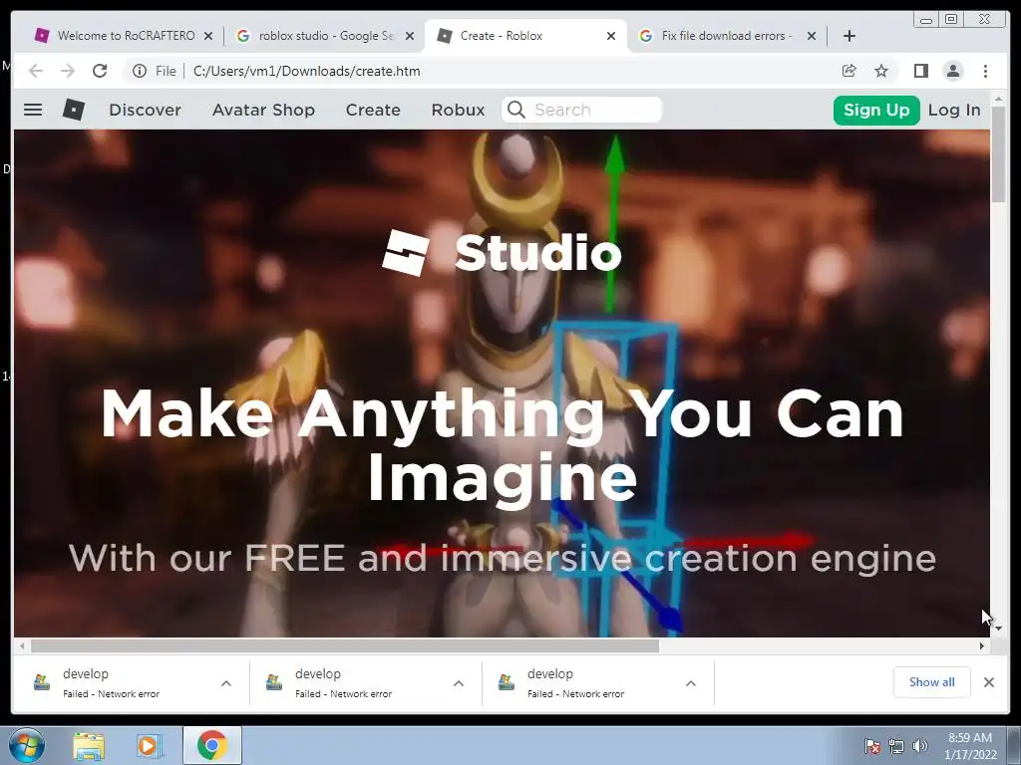Image resolution: width=1021 pixels, height=765 pixels.
Task: Click the share page icon in address bar
Action: (x=850, y=71)
